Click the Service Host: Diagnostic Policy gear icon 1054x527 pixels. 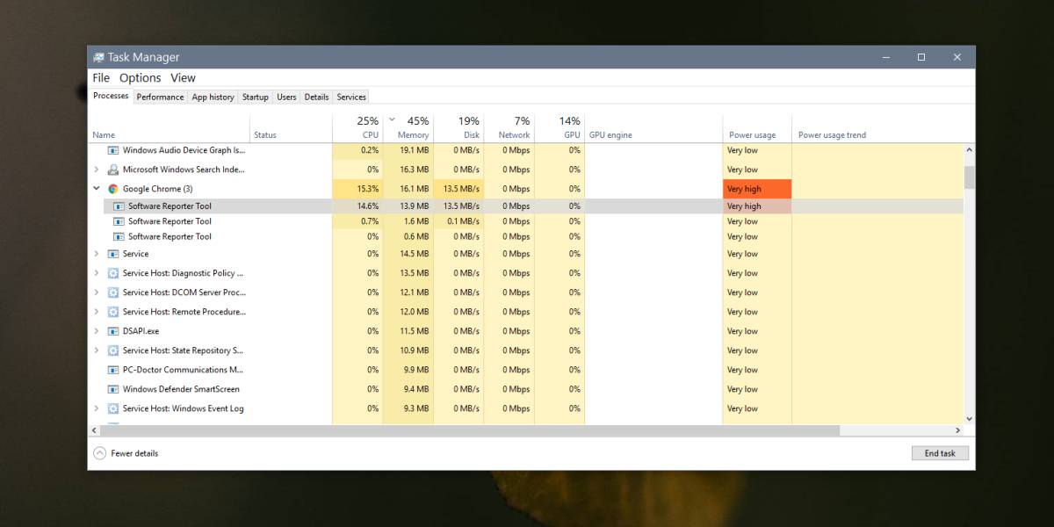pos(113,273)
